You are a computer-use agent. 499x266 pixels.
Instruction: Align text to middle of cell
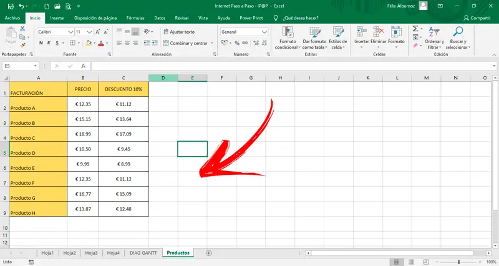[x=127, y=31]
